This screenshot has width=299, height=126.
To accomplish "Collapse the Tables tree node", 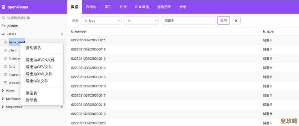I will 3,34.
